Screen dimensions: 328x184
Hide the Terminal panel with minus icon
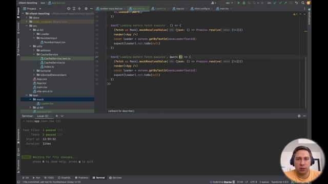click(x=304, y=116)
